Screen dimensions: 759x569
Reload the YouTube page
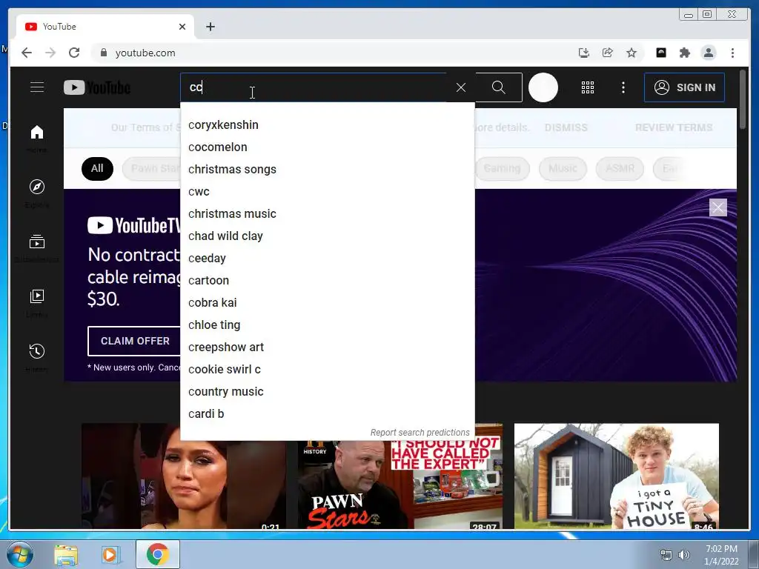(74, 53)
